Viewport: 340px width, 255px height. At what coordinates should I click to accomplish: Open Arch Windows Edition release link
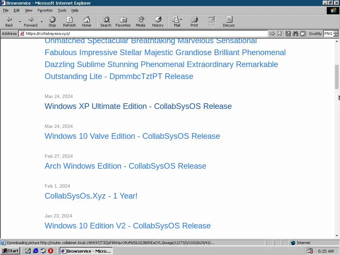coord(125,166)
